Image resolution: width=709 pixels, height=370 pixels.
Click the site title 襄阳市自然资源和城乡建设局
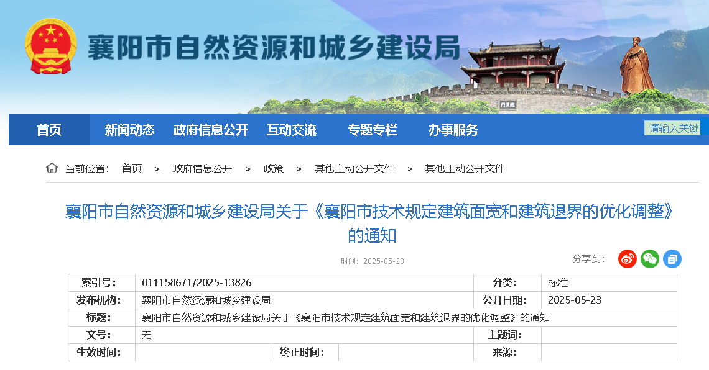pyautogui.click(x=274, y=47)
